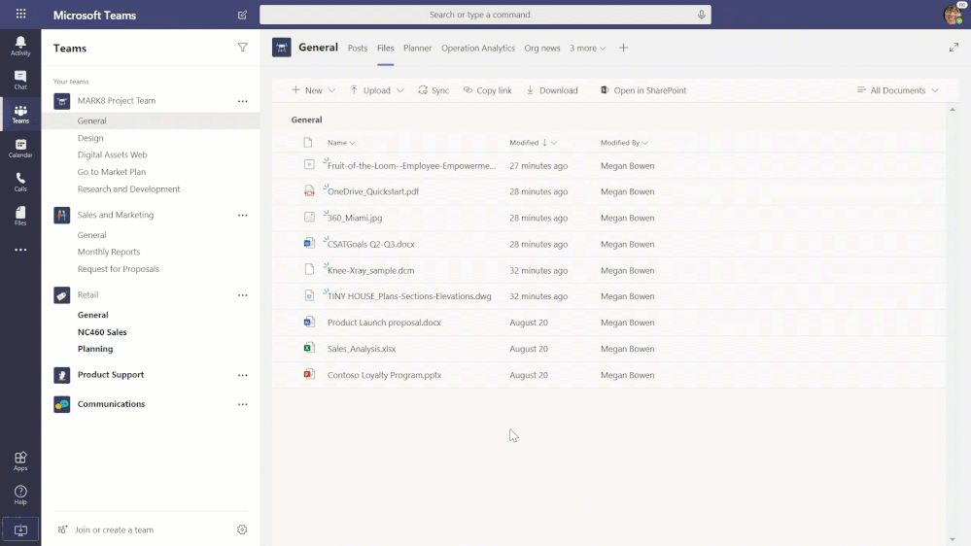Open CSATGoals Q2-Q3.docx file
This screenshot has width=971, height=546.
coord(371,245)
